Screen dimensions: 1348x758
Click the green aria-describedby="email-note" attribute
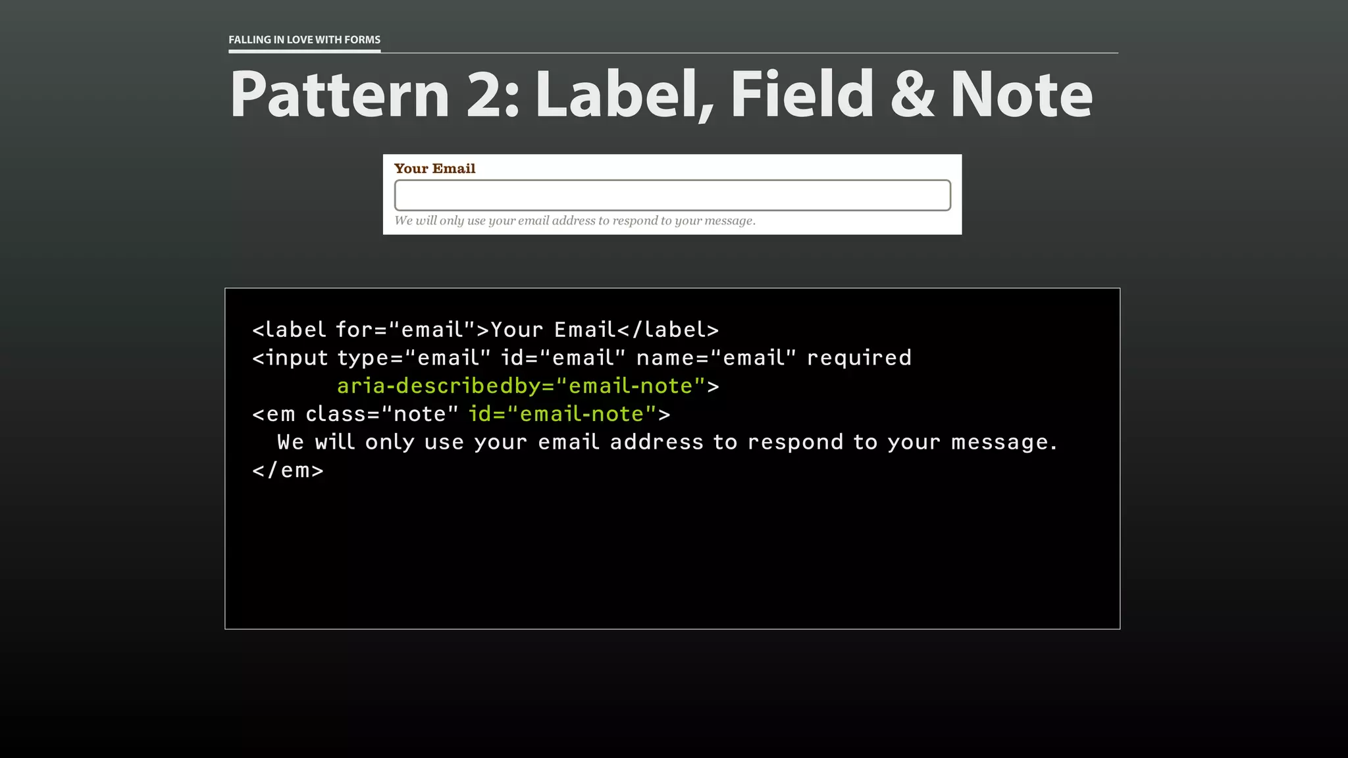point(521,386)
